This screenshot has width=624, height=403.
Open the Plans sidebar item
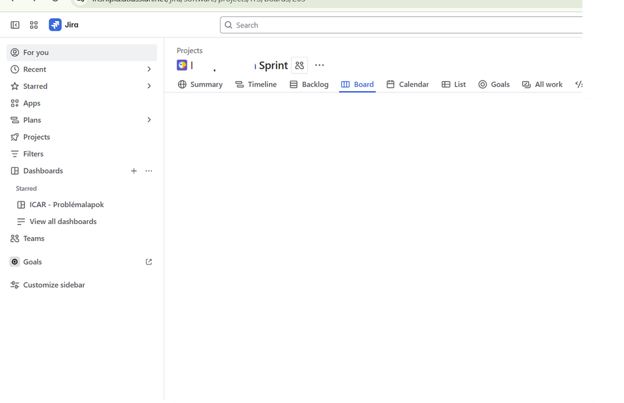pos(82,120)
